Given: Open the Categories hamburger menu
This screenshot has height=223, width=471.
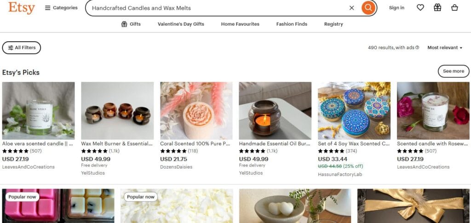Looking at the screenshot, I should 61,8.
